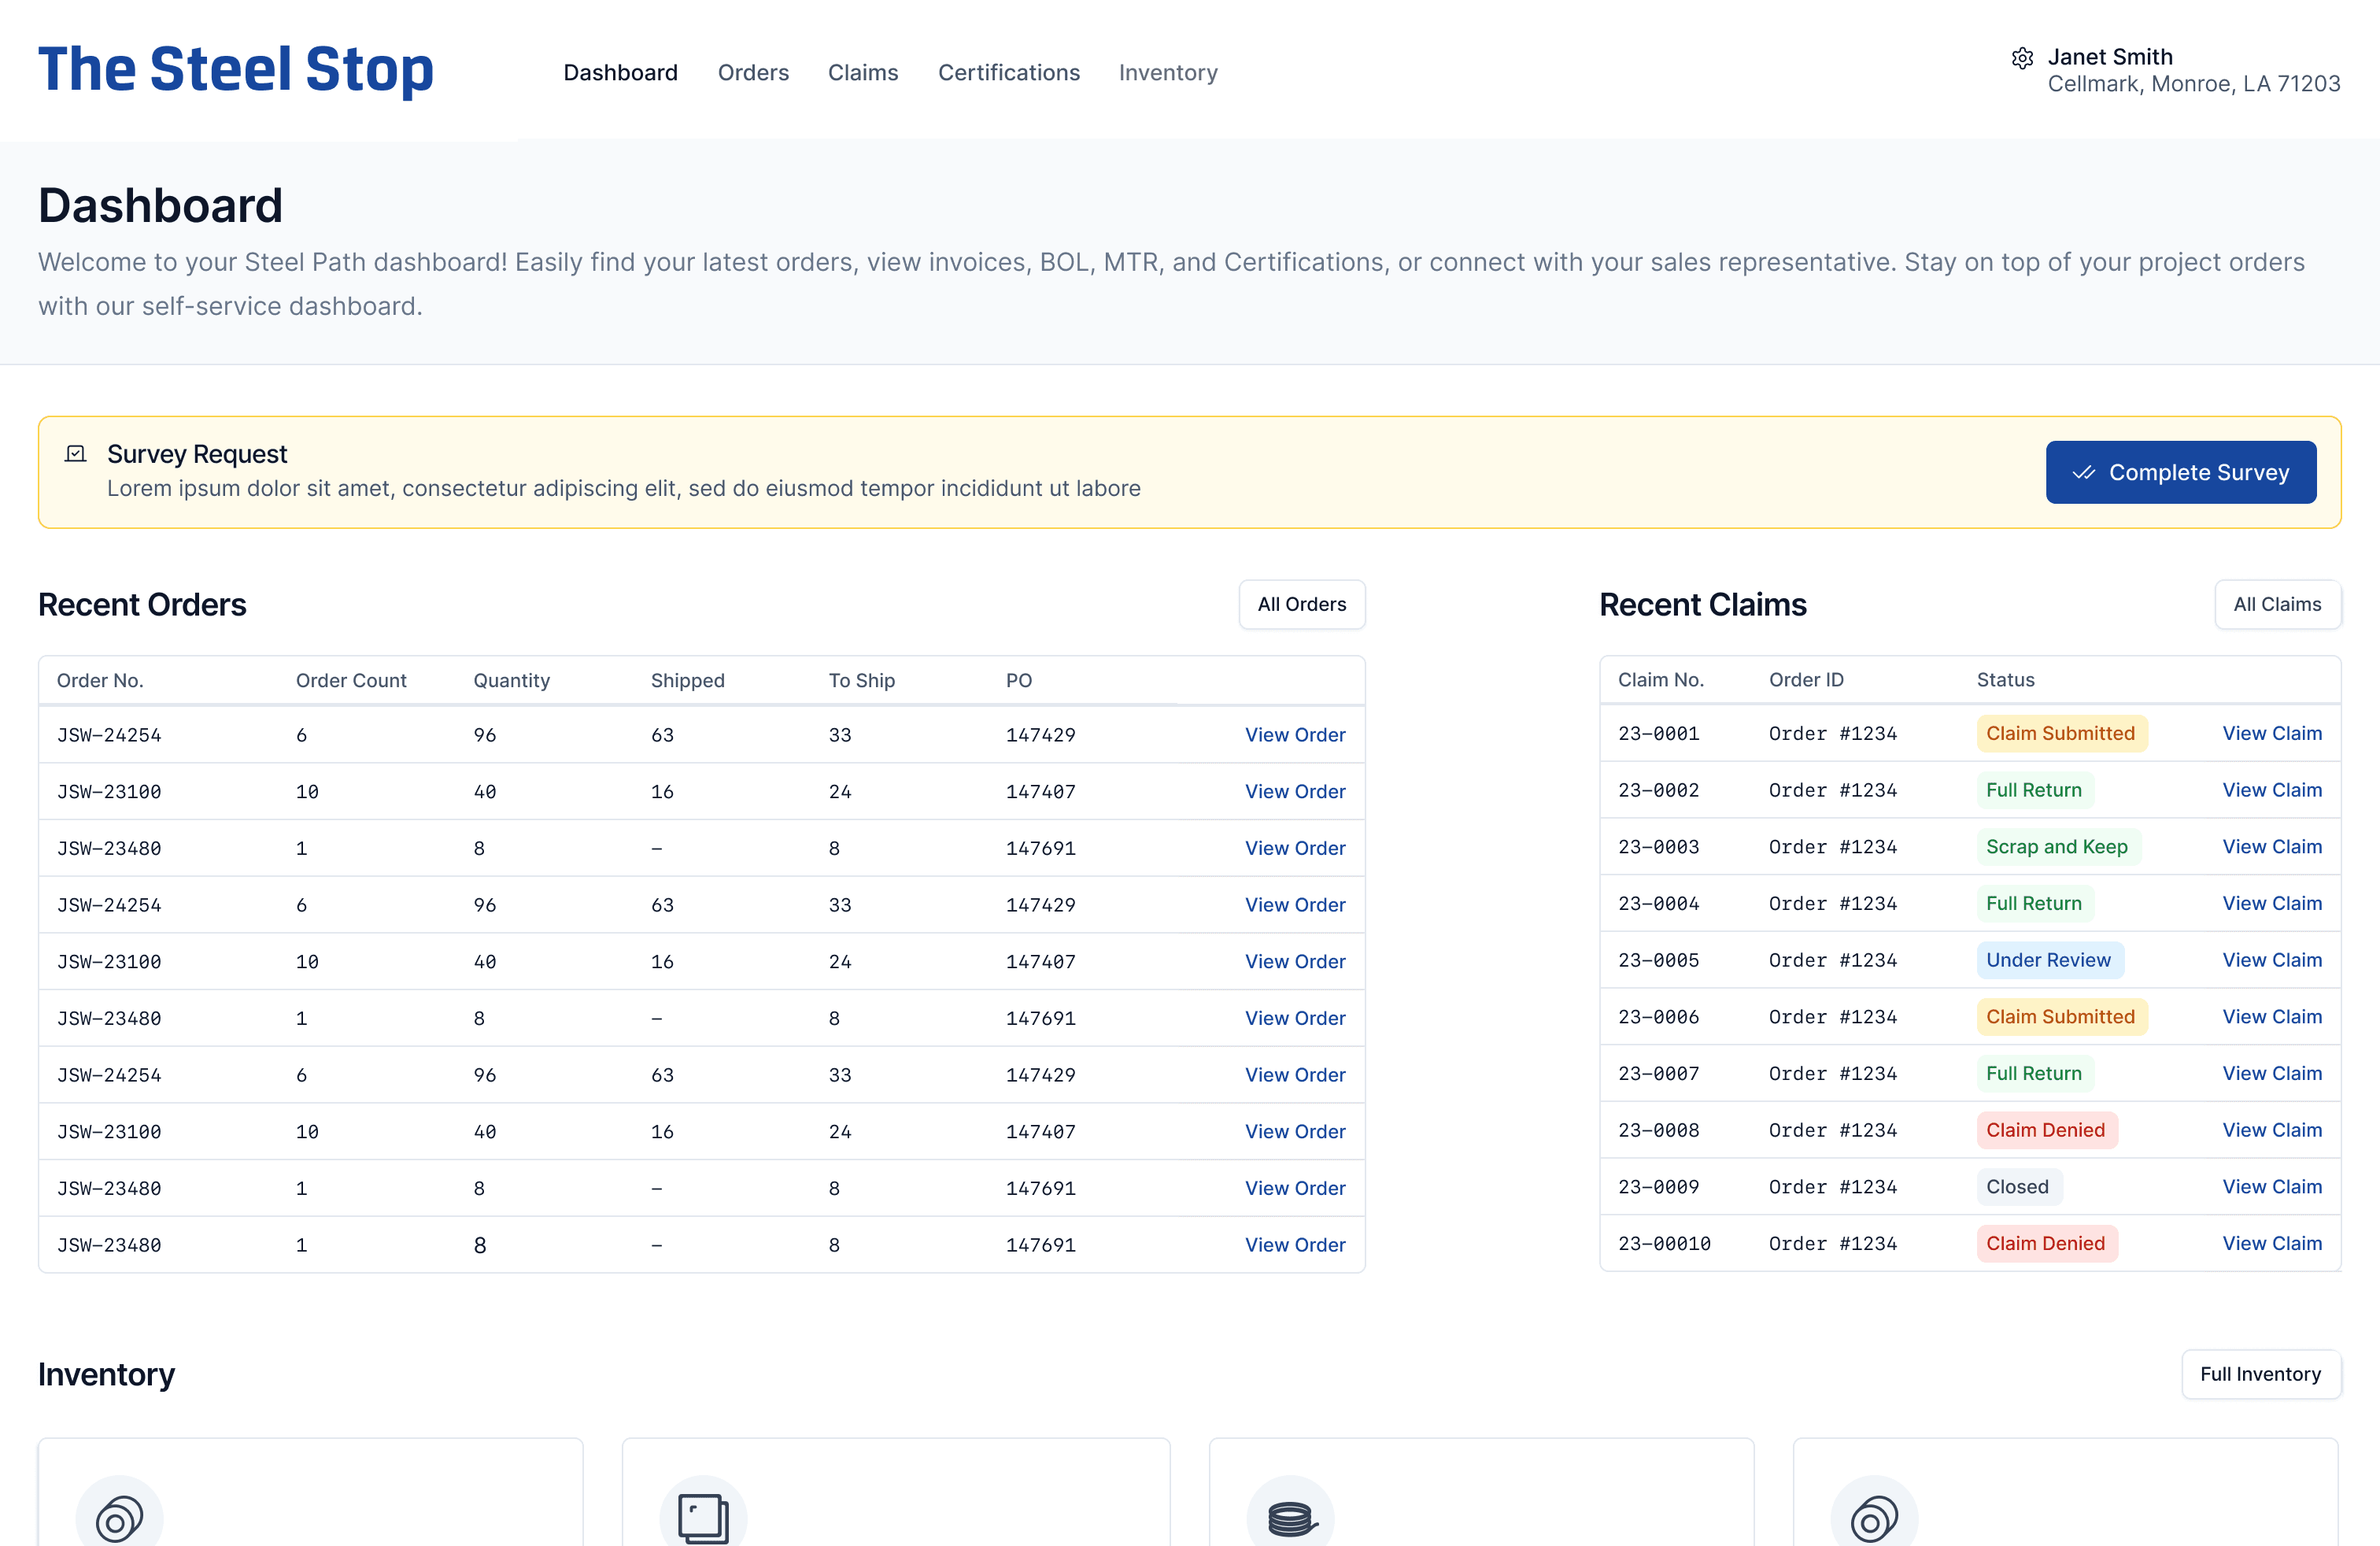Screen dimensions: 2380x1546
Task: View Claim for claim 23-0008
Action: pyautogui.click(x=2272, y=1130)
